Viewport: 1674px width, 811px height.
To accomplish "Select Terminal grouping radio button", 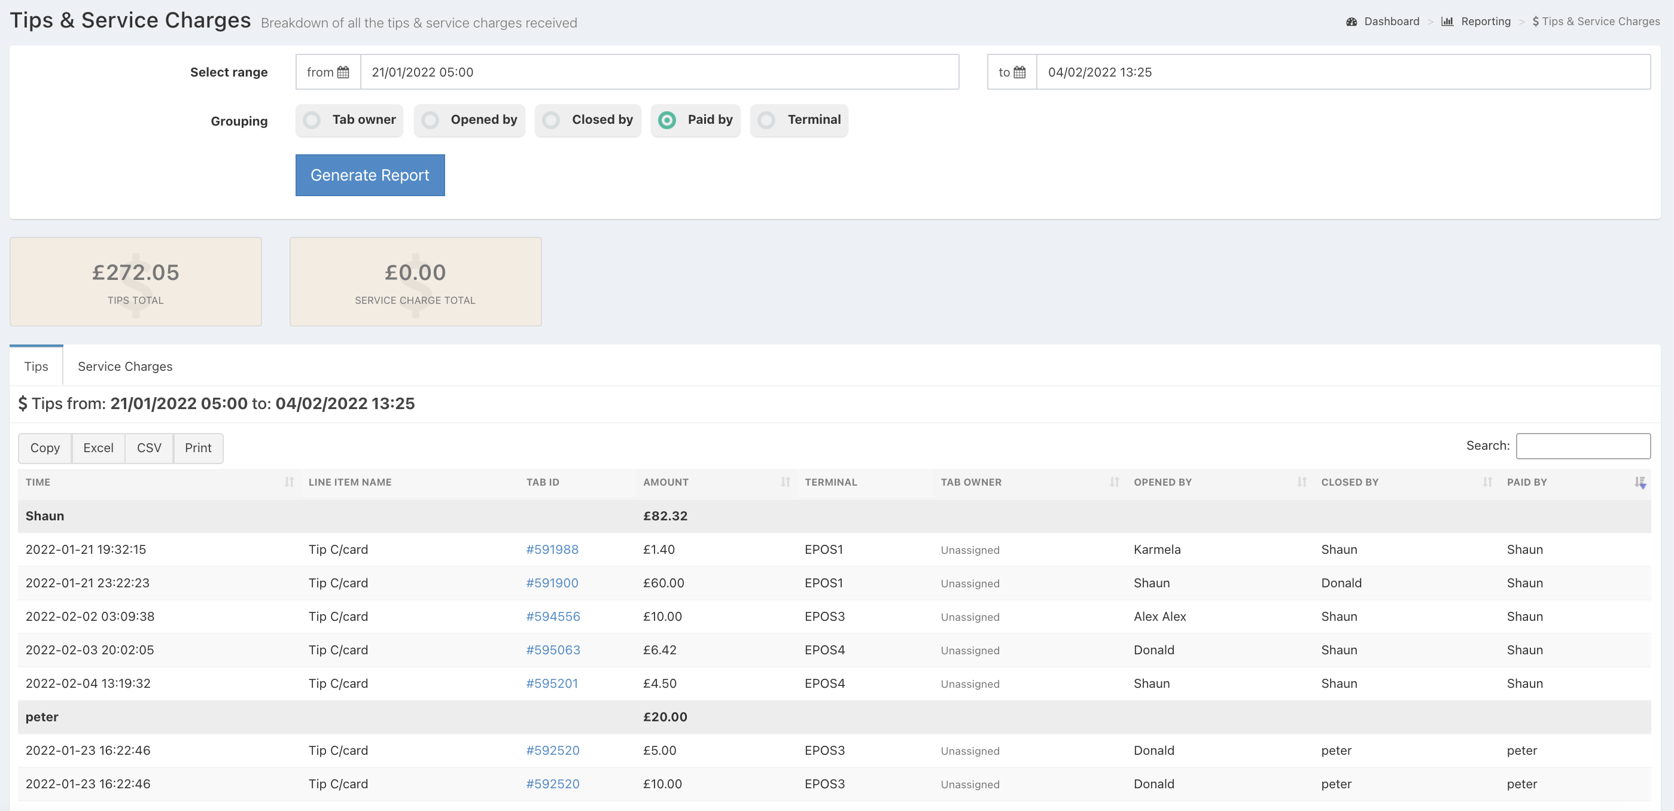I will click(767, 120).
